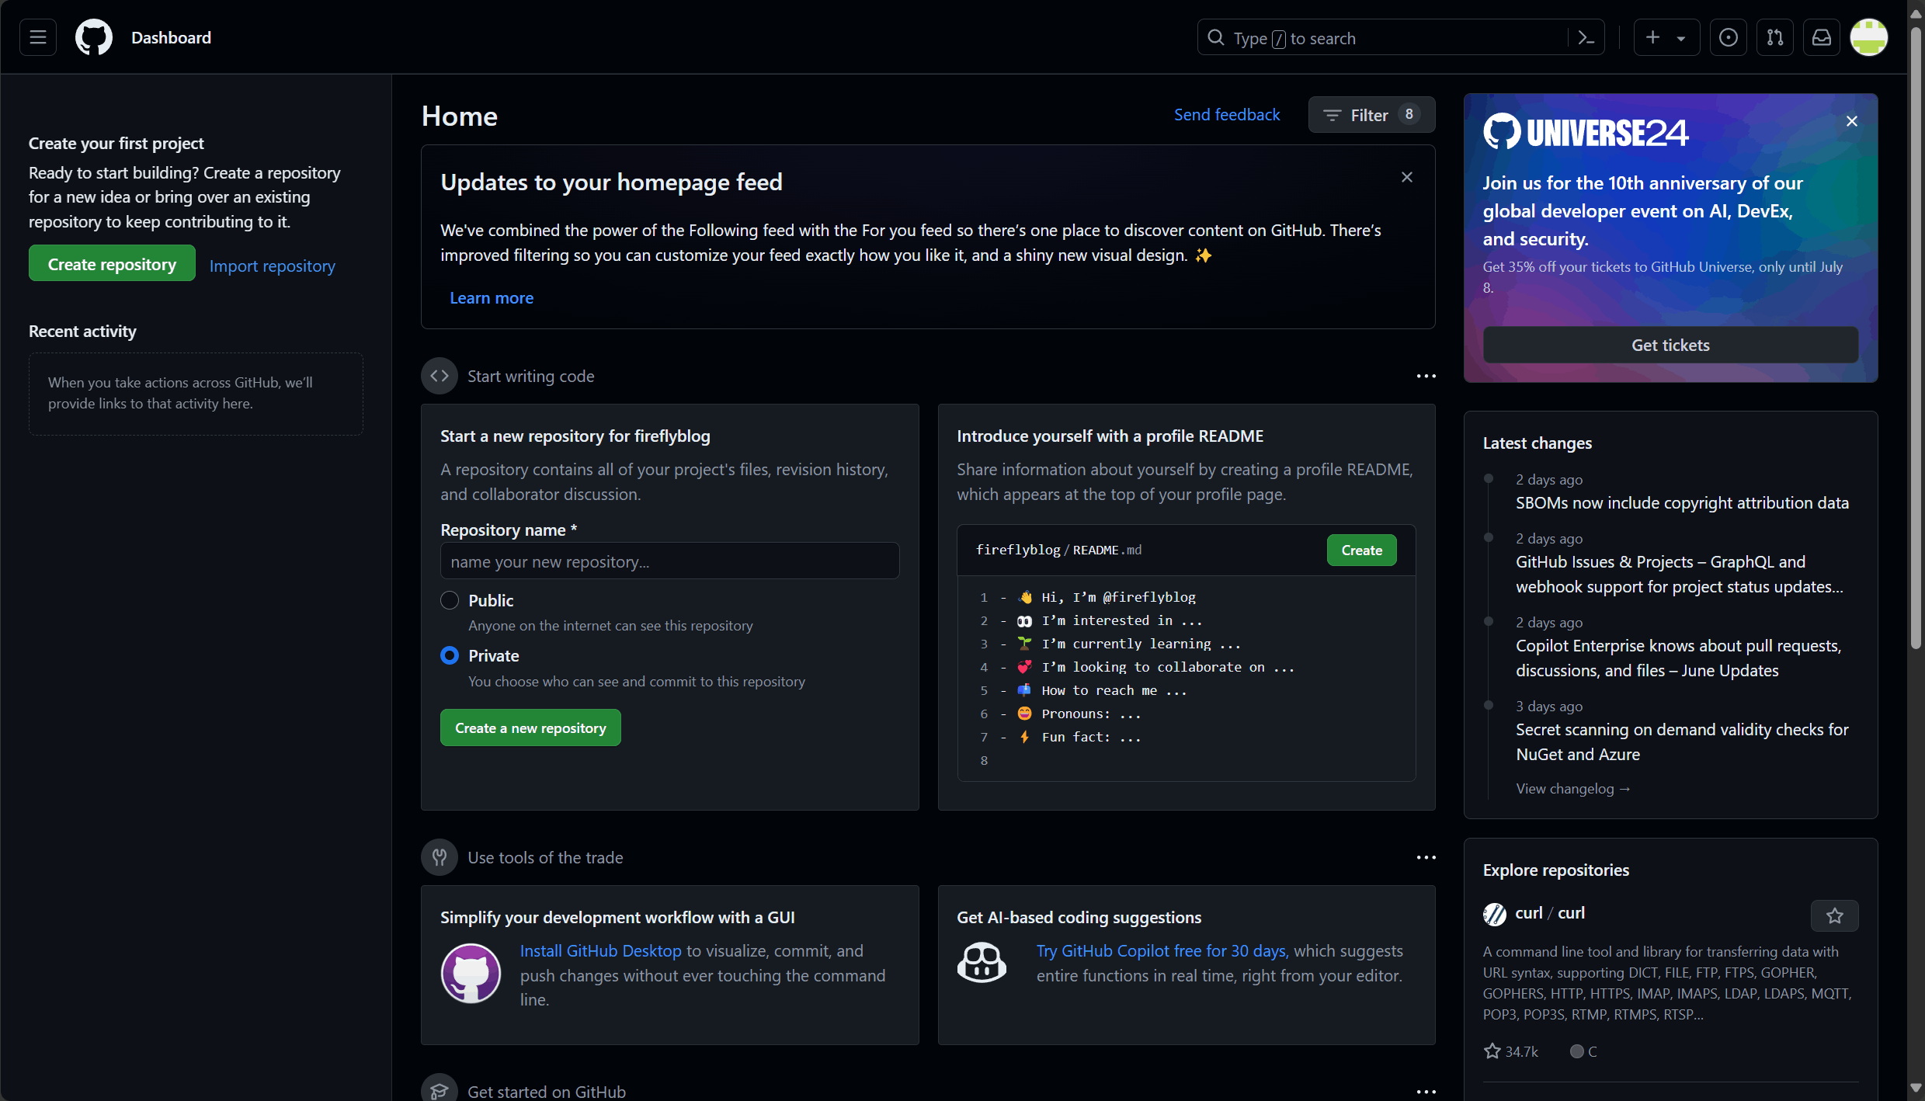
Task: Click the C language indicator dot
Action: click(1576, 1051)
